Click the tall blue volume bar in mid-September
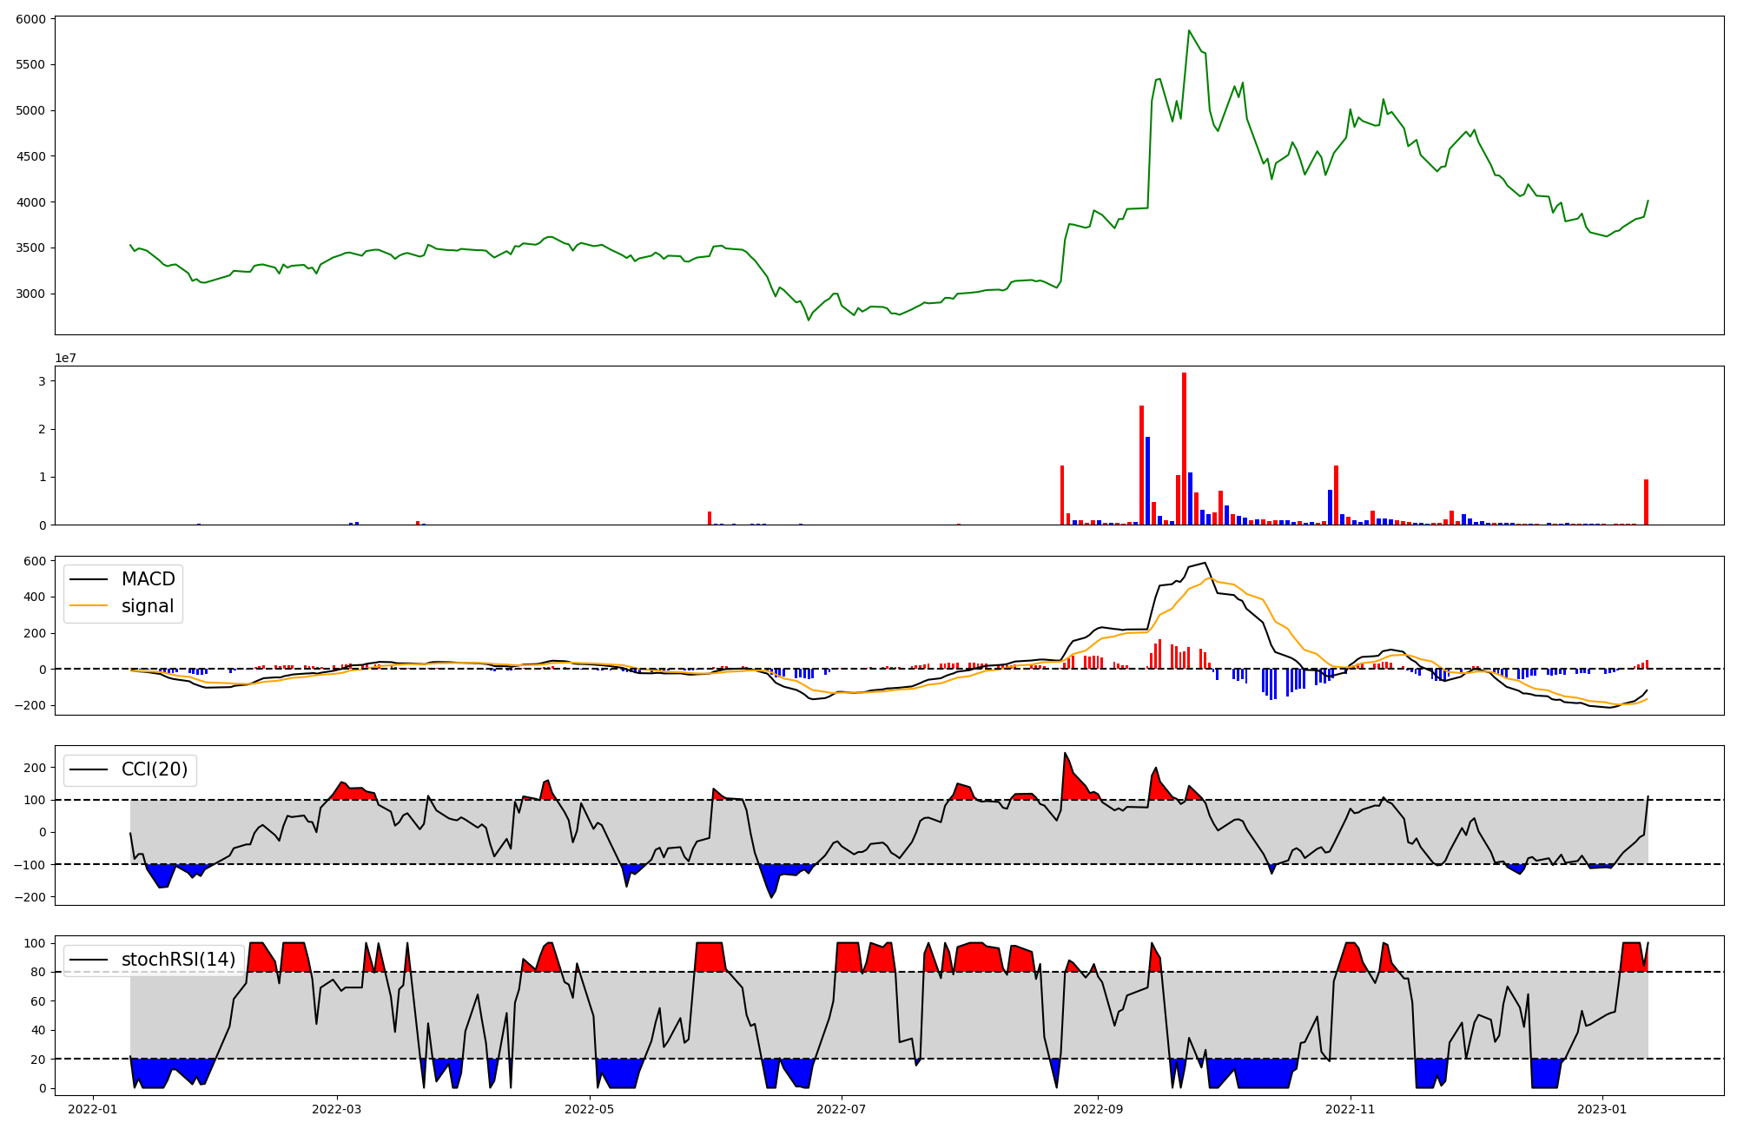The width and height of the screenshot is (1737, 1129). click(1147, 480)
